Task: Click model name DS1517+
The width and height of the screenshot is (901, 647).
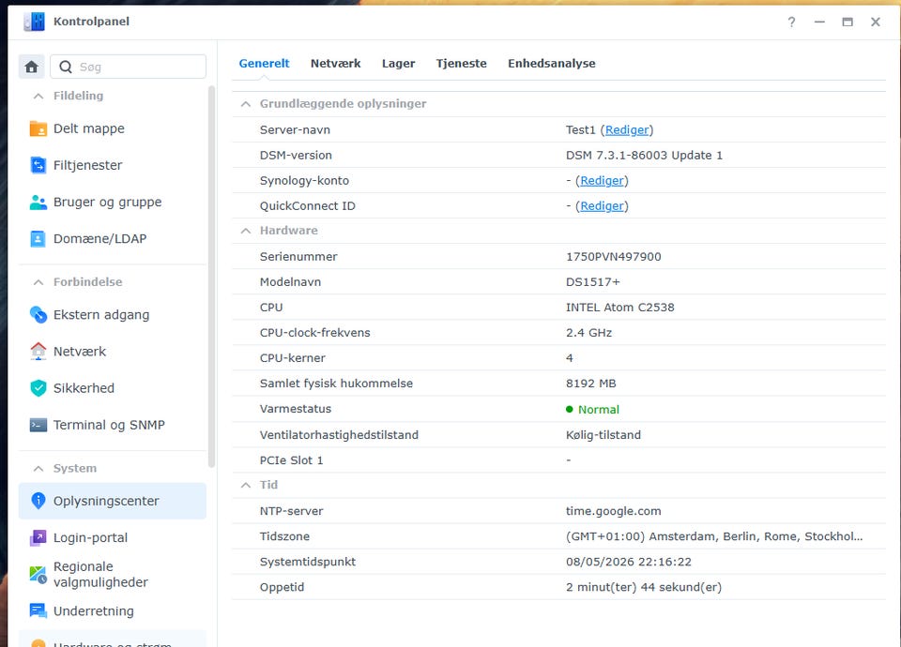Action: coord(592,282)
